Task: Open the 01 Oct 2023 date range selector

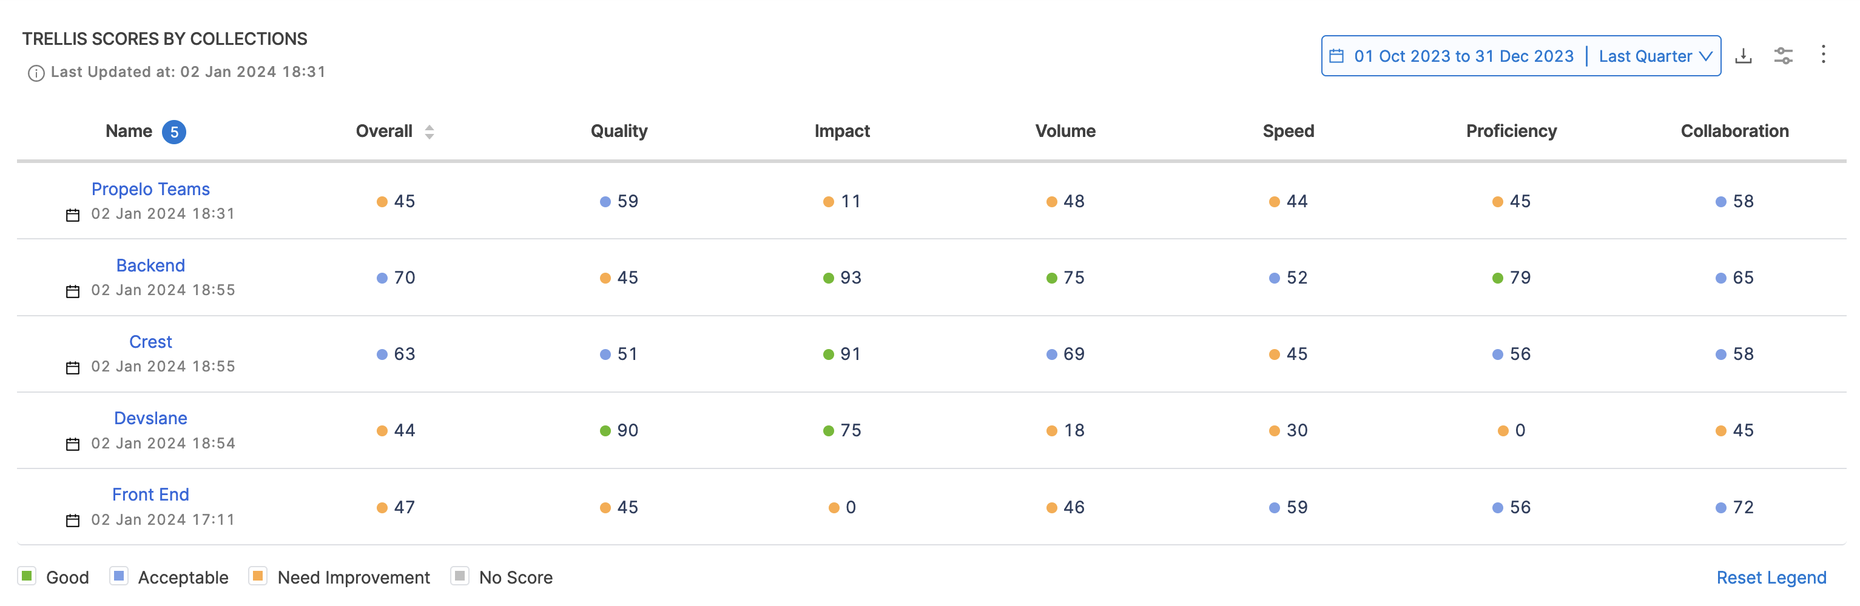Action: pyautogui.click(x=1463, y=56)
